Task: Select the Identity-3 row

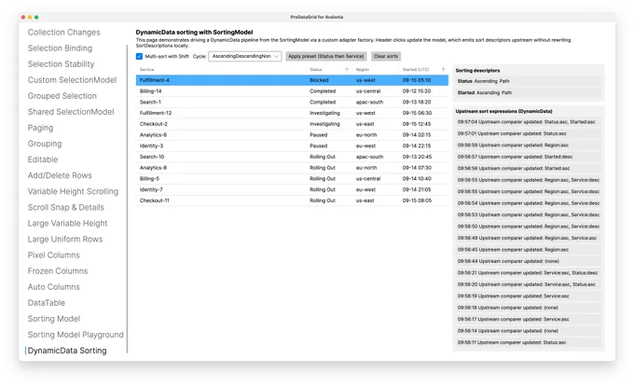Action: click(x=293, y=145)
